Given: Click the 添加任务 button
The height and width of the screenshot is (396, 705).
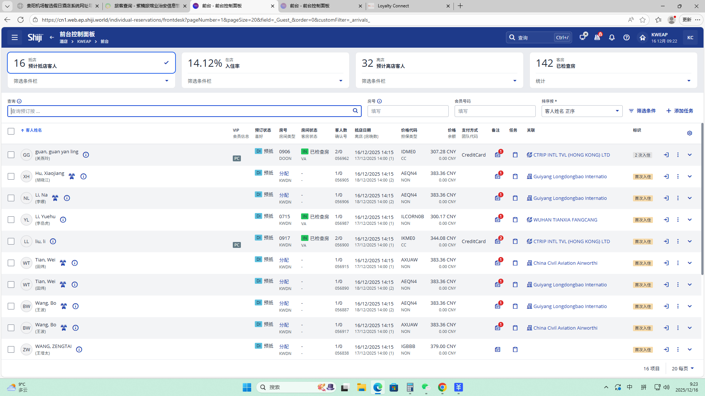Looking at the screenshot, I should coord(680,111).
